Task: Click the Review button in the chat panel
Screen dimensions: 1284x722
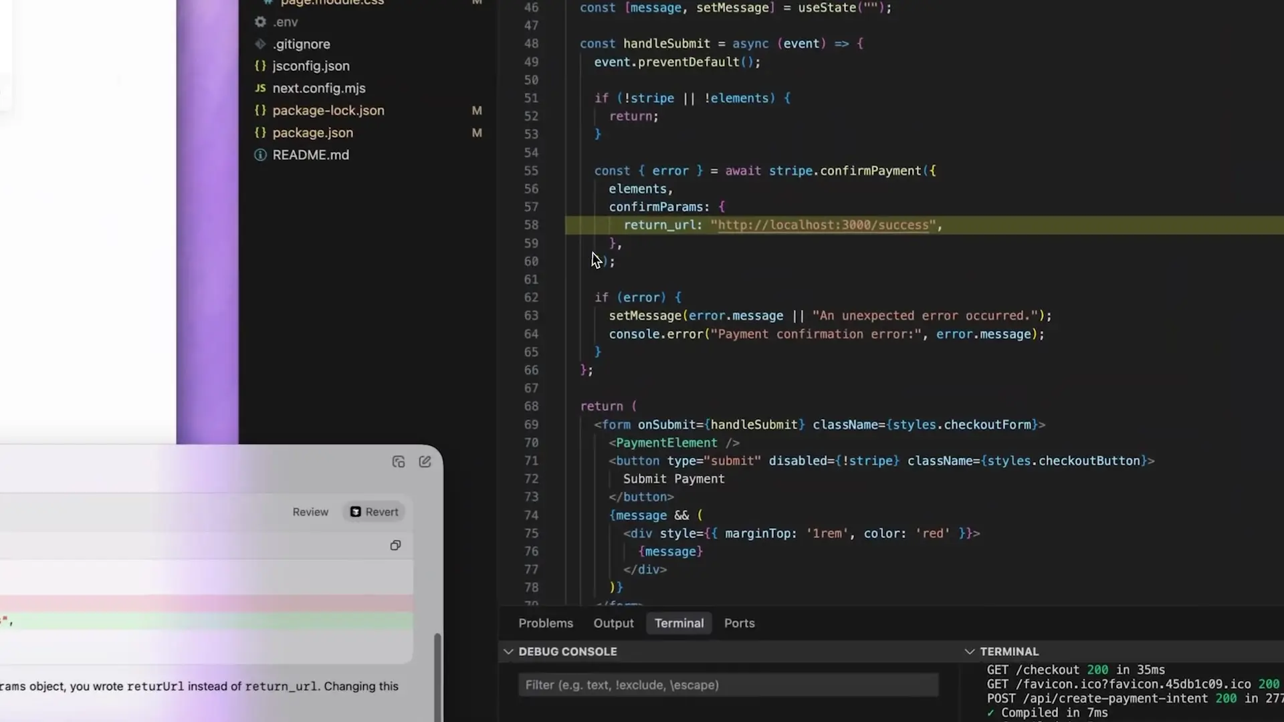Action: click(310, 512)
